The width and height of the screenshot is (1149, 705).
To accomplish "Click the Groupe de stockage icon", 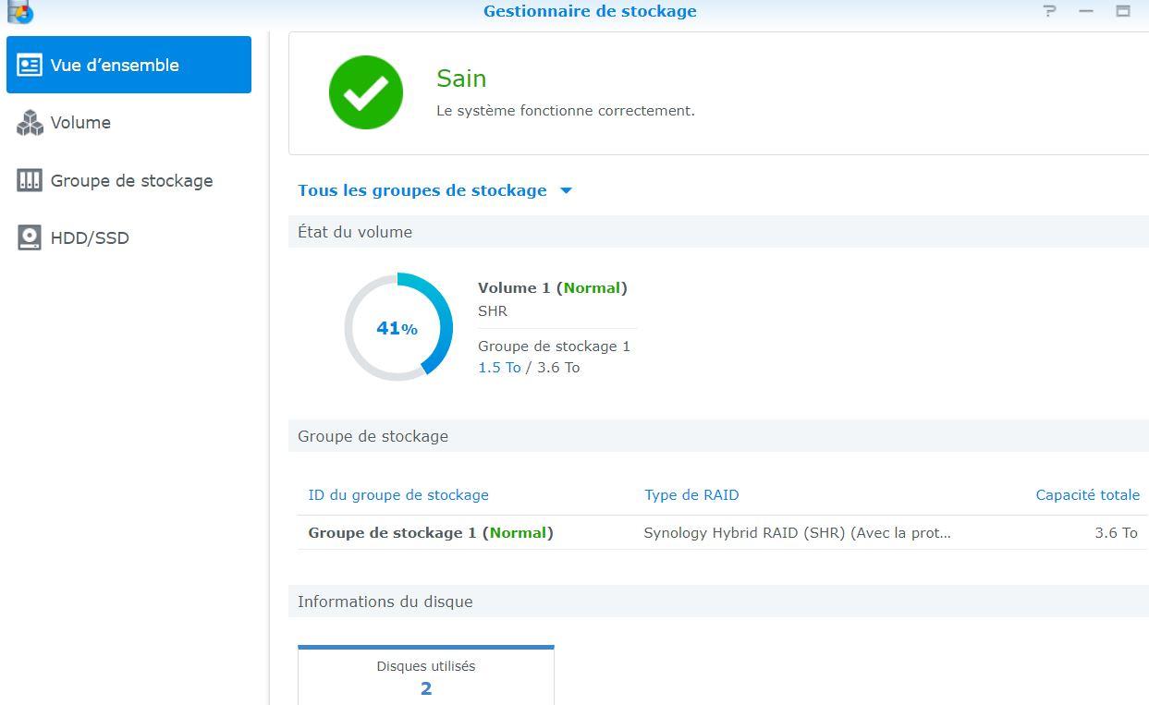I will [30, 180].
